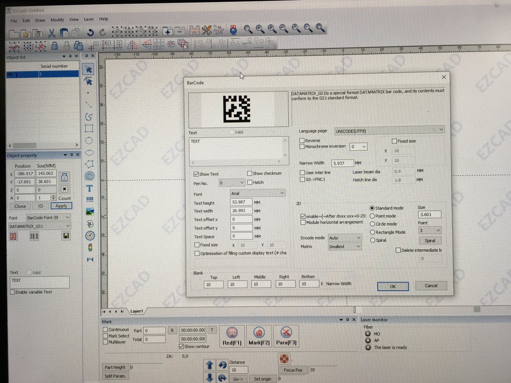The height and width of the screenshot is (383, 511).
Task: Click OK in the BarCode dialog
Action: [393, 286]
